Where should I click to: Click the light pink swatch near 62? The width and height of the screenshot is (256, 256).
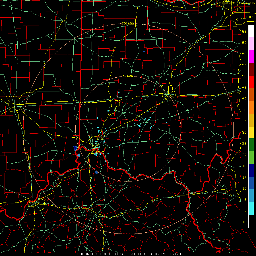pos(251,44)
